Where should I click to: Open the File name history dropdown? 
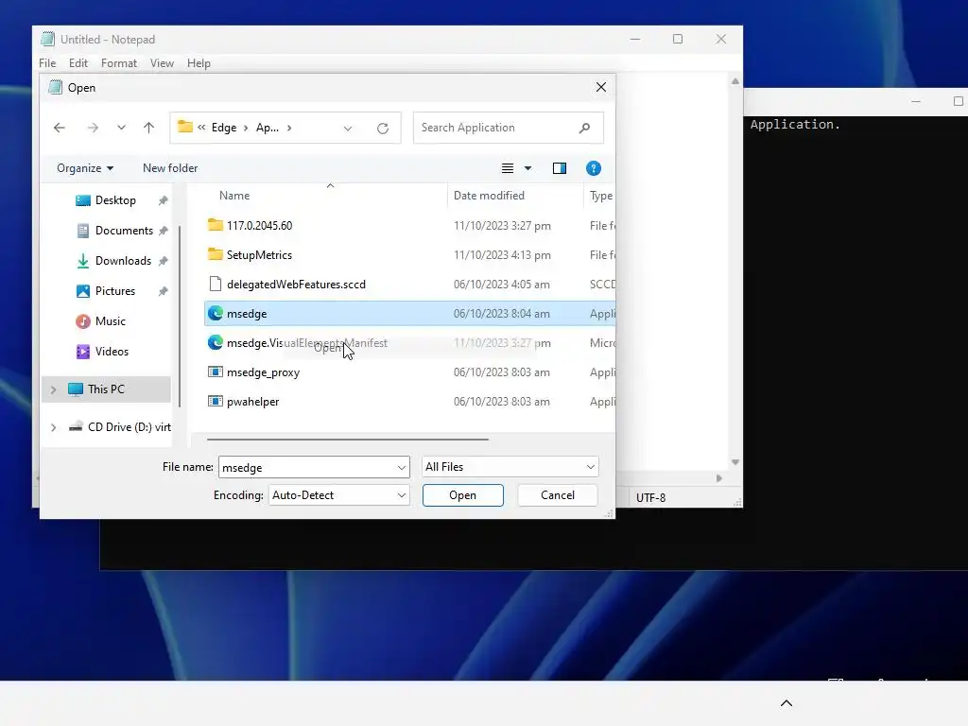(x=402, y=467)
